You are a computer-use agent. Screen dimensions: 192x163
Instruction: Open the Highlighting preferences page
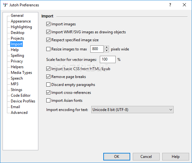[x=21, y=27]
